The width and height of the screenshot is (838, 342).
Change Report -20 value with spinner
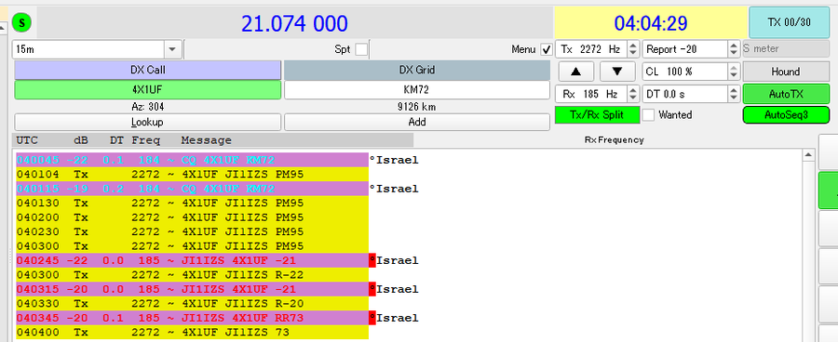coord(734,49)
